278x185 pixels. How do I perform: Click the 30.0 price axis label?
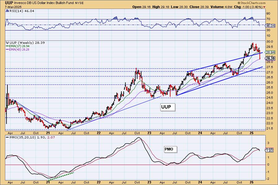tap(270, 42)
